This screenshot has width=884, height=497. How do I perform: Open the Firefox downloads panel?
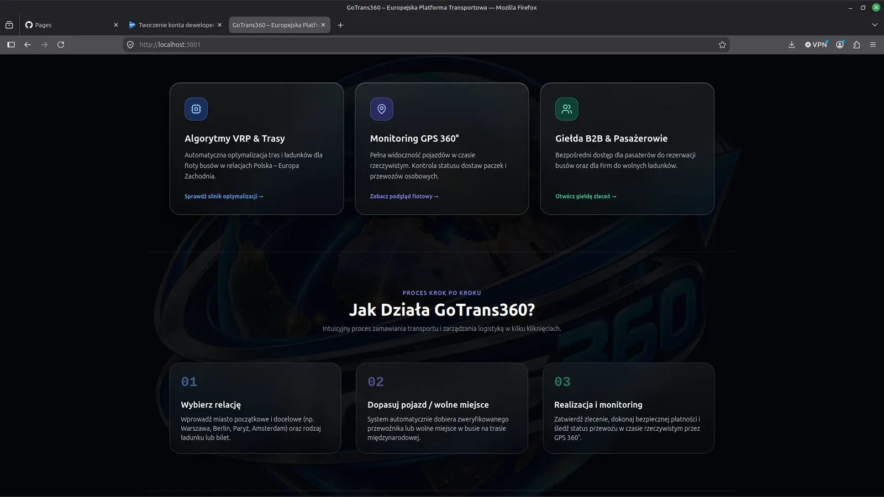coord(792,45)
